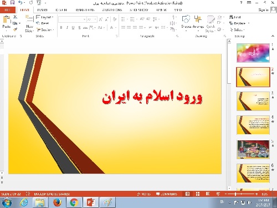277x208 pixels.
Task: Save the presentation from Quick Access Toolbar
Action: pos(12,3)
